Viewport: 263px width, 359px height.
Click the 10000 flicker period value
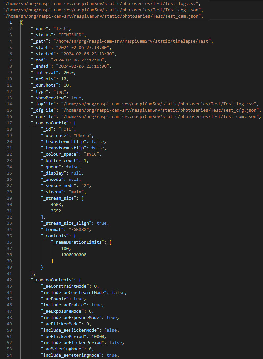pyautogui.click(x=98, y=336)
